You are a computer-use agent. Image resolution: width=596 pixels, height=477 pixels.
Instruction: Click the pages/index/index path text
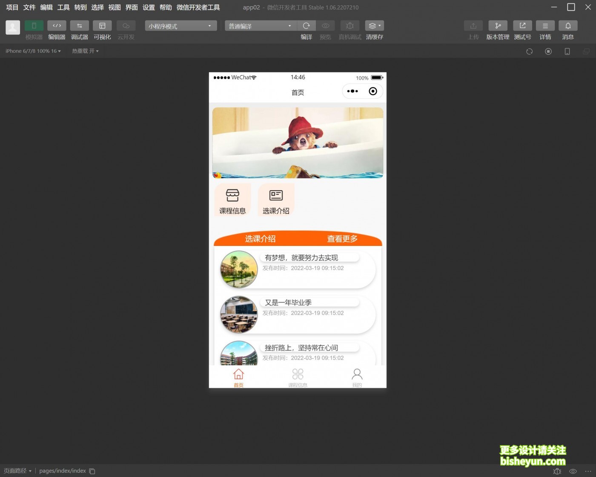(63, 471)
